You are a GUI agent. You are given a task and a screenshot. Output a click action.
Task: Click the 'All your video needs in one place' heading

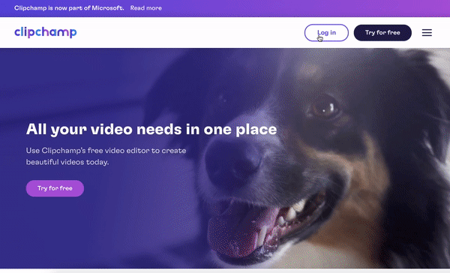[151, 129]
